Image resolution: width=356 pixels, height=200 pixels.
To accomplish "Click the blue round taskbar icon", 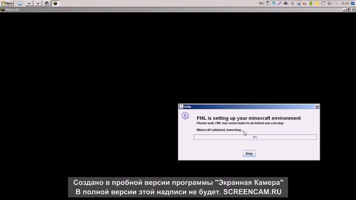I will click(20, 3).
